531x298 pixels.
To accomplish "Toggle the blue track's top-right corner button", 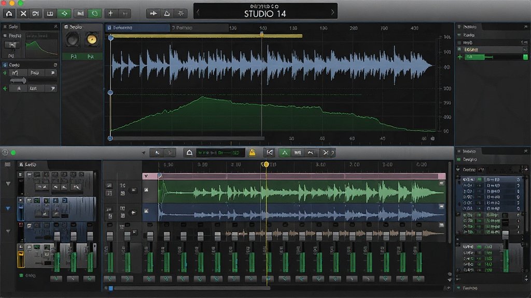I will tap(442, 206).
